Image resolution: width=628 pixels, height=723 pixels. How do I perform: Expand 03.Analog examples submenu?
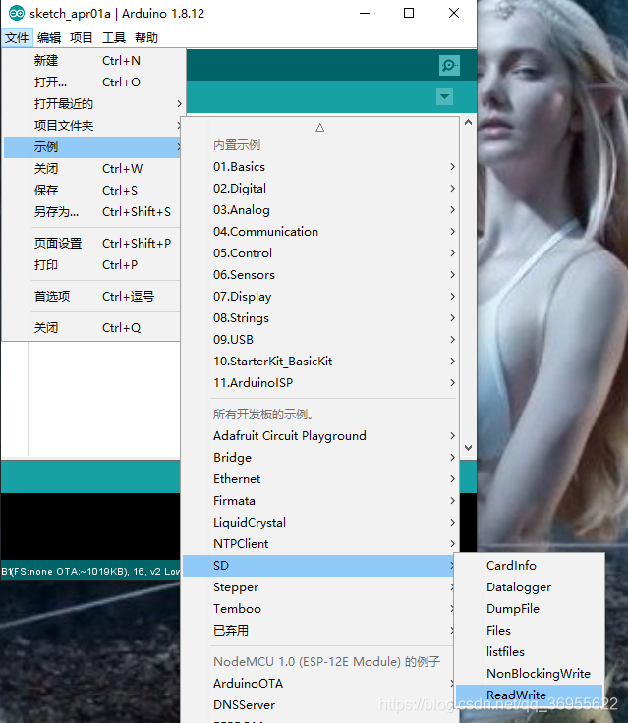320,210
